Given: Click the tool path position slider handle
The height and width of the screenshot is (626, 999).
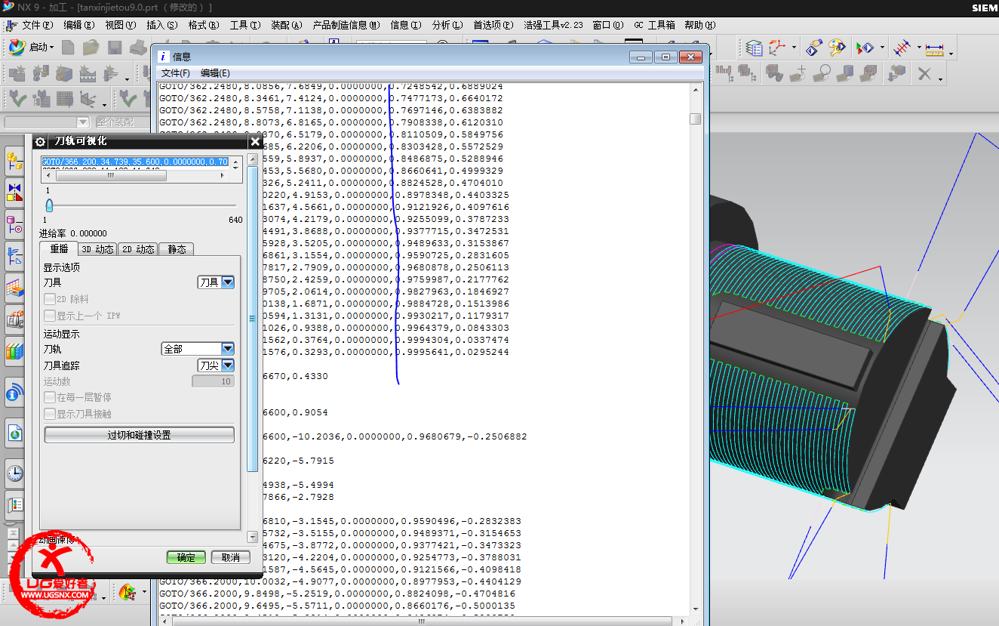Looking at the screenshot, I should point(49,205).
